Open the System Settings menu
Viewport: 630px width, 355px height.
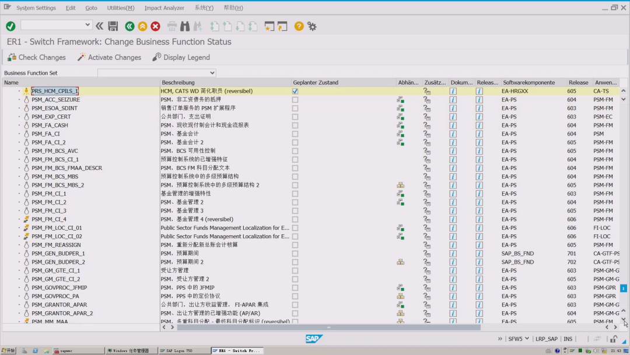(36, 8)
